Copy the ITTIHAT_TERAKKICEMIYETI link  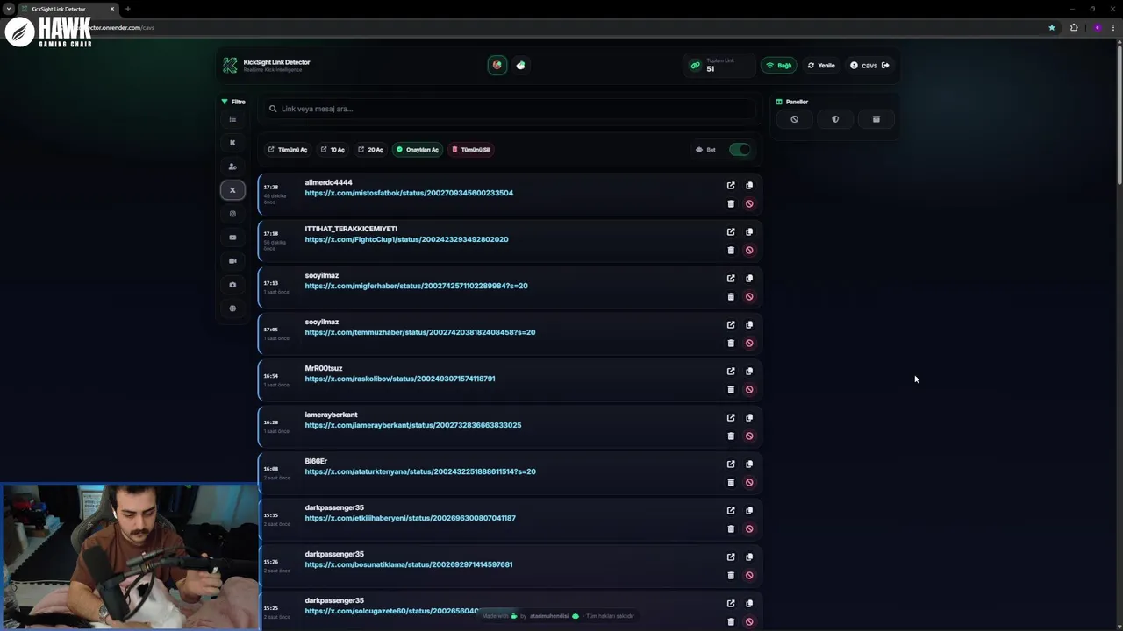point(749,232)
